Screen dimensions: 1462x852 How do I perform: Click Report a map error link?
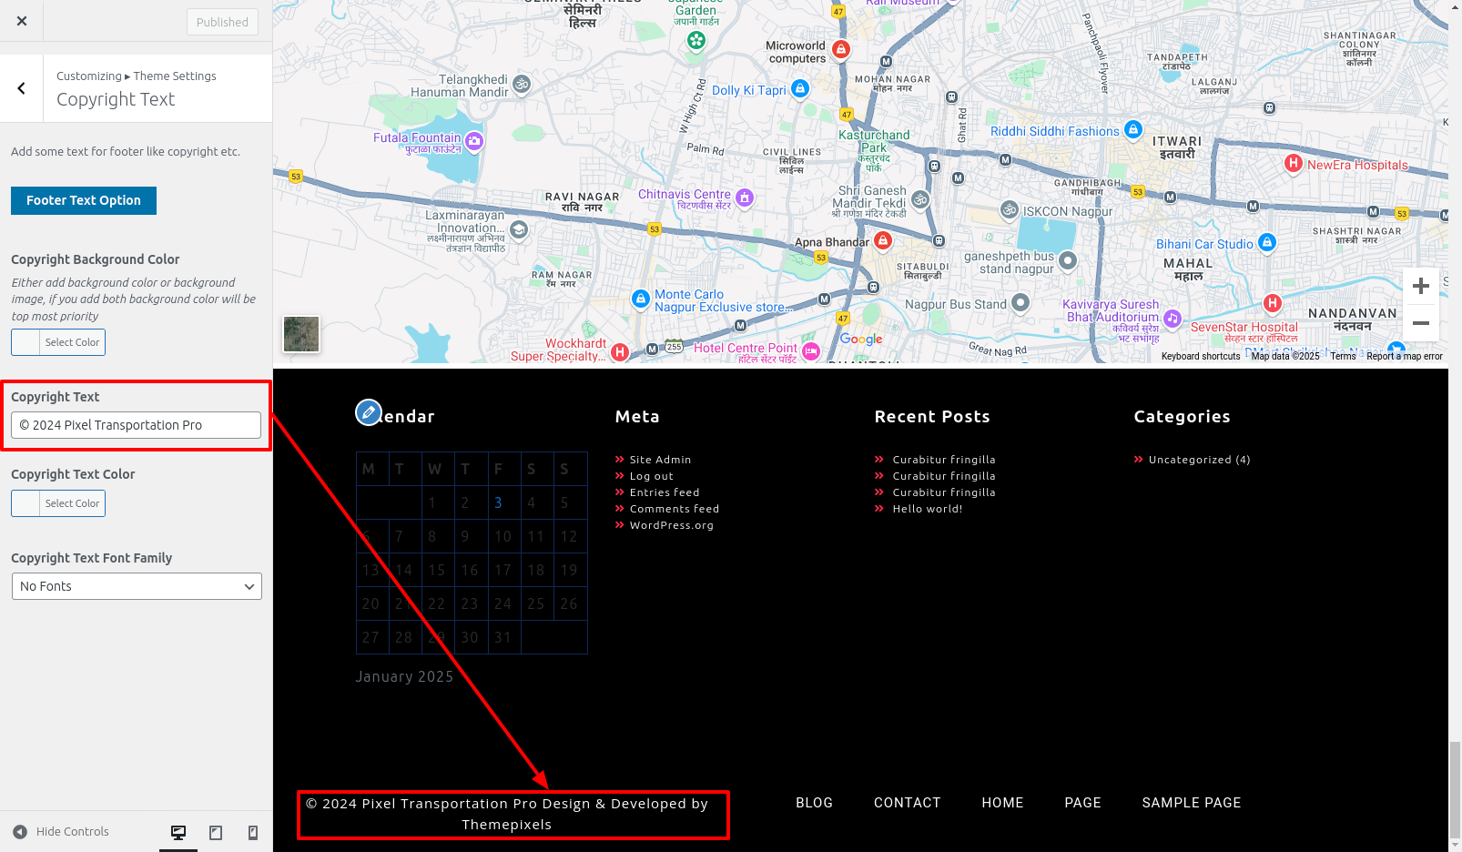click(x=1404, y=356)
